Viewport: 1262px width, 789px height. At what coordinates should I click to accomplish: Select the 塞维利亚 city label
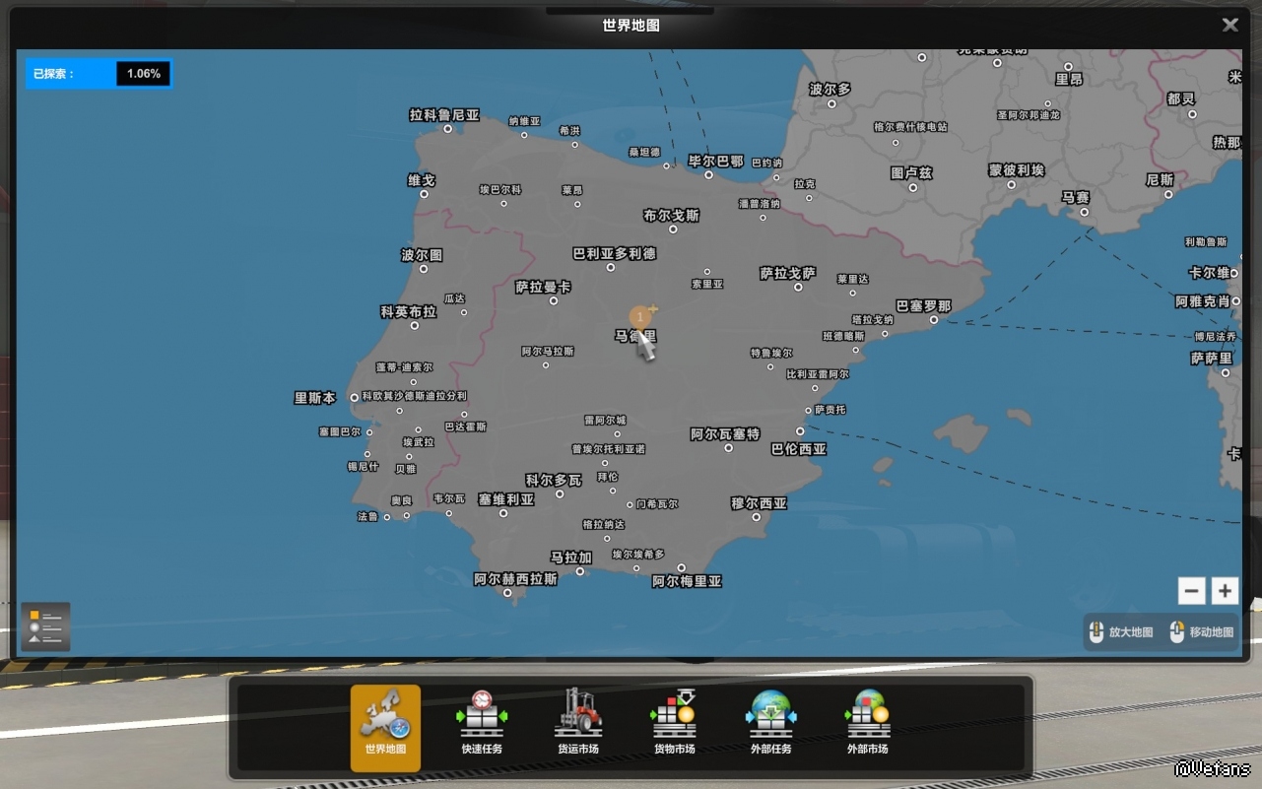[506, 499]
